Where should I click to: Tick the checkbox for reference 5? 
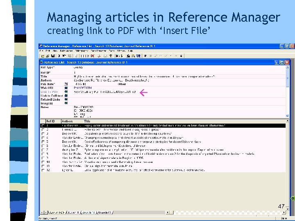pyautogui.click(x=43, y=142)
